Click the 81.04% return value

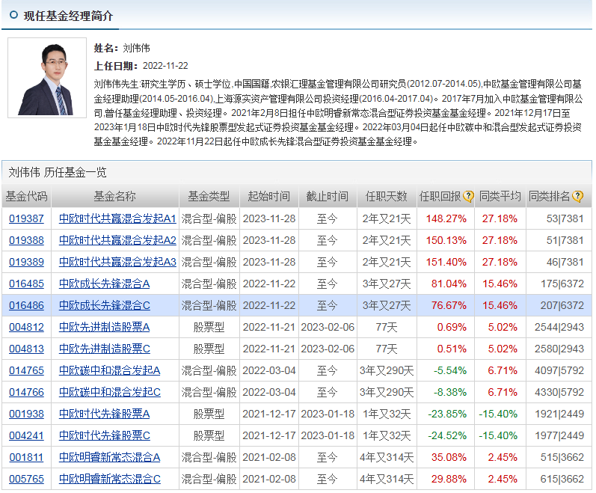click(x=449, y=284)
